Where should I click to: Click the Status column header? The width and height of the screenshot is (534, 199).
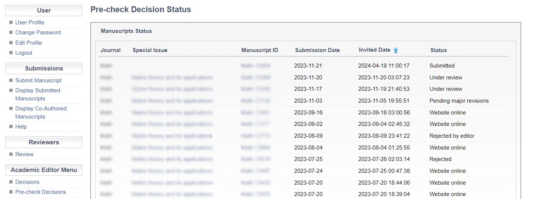coord(438,50)
